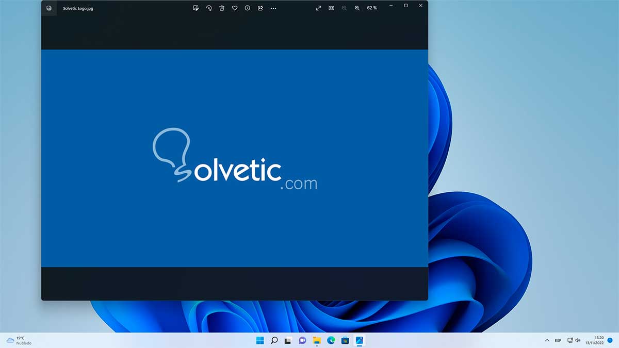Mark photo as favorite with heart icon
Screen dimensions: 619x348
(235, 8)
